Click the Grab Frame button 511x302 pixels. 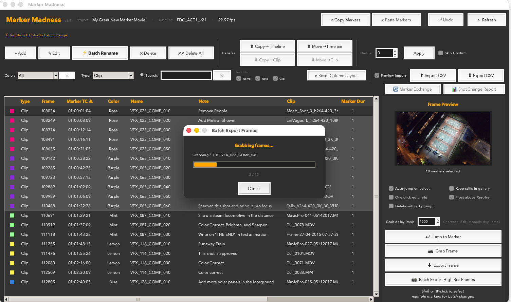point(443,251)
